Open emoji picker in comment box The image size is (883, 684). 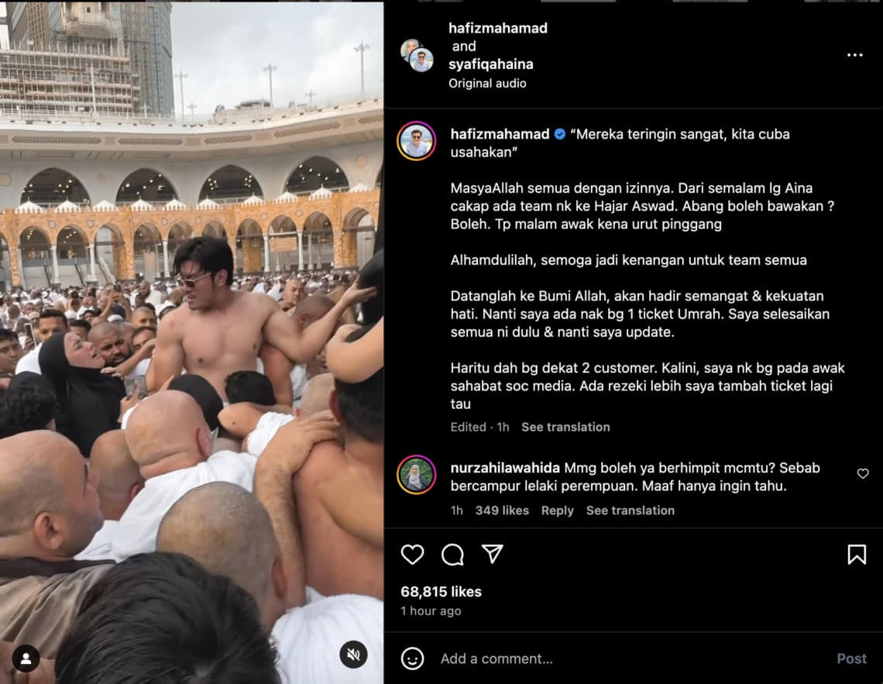[x=412, y=658]
